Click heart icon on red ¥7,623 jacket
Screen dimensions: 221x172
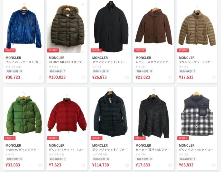pyautogui.click(x=84, y=166)
